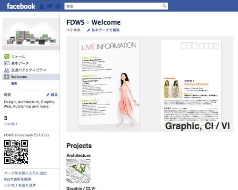
Task: Click RSSで更新を取得 link
Action: click(18, 179)
